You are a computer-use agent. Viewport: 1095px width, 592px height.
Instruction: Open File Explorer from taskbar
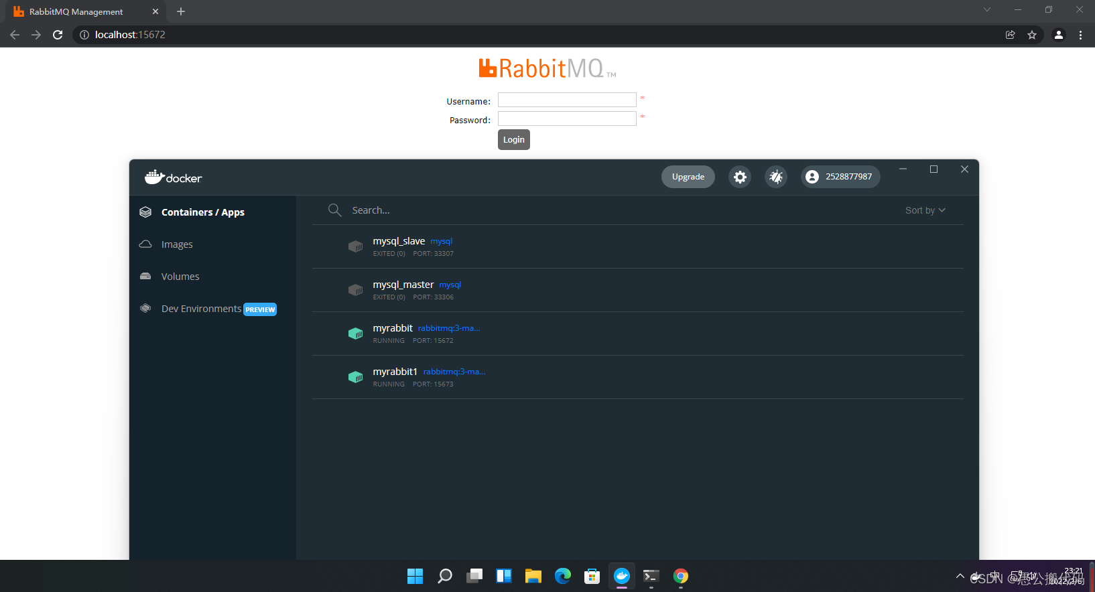(533, 576)
